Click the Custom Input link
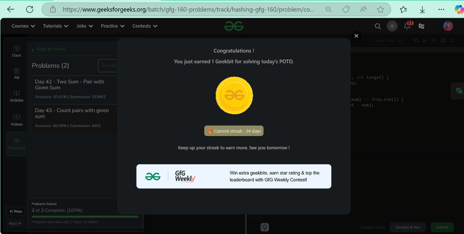 (374, 227)
